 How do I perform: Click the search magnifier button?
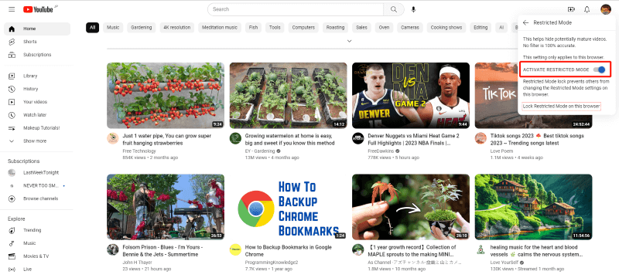click(394, 9)
